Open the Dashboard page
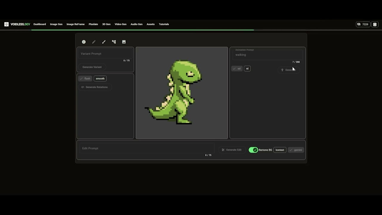 (x=40, y=24)
